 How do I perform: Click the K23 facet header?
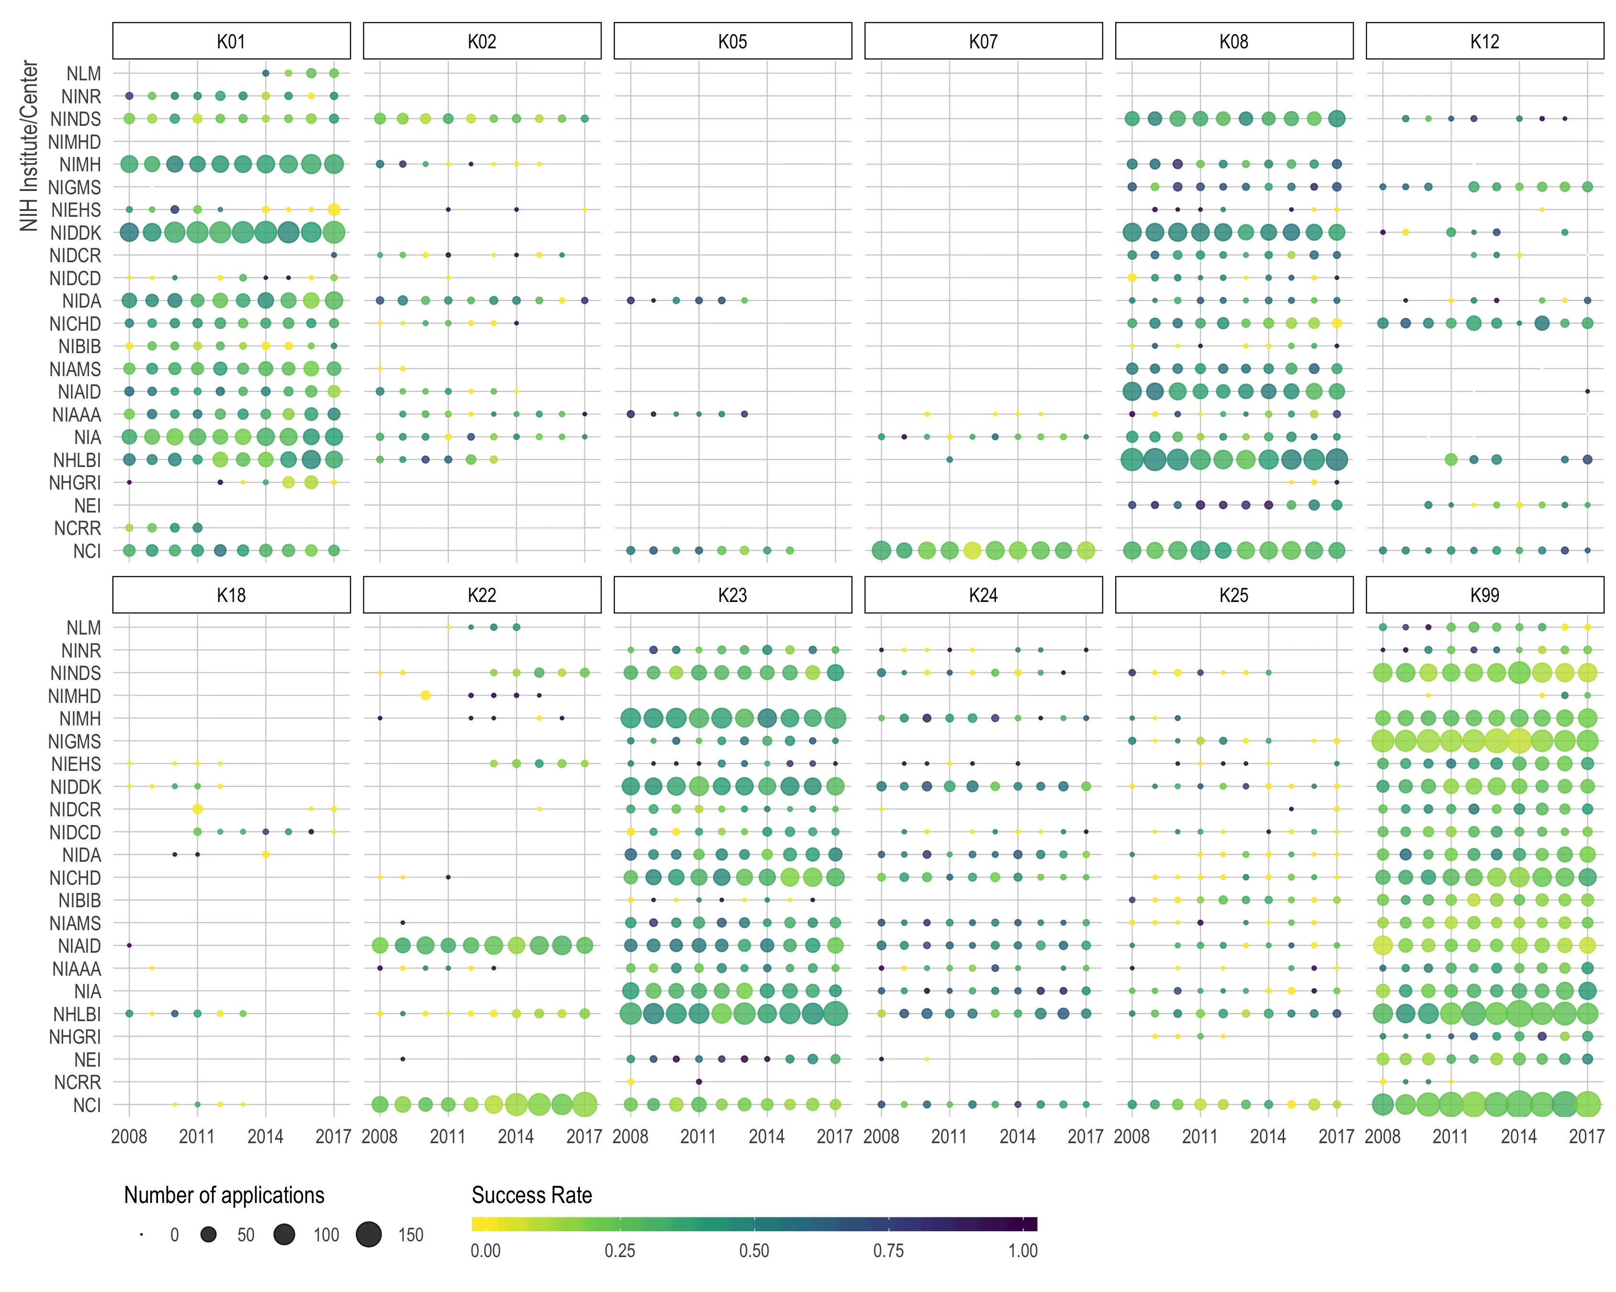click(x=732, y=595)
